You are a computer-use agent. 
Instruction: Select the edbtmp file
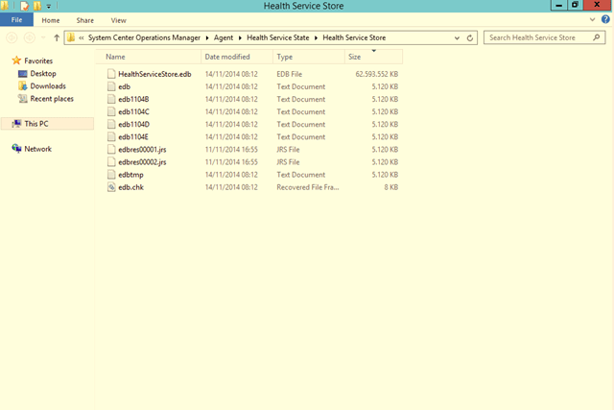click(x=130, y=175)
